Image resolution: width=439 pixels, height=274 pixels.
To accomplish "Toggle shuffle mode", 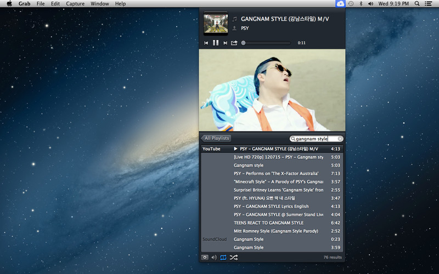I will tap(234, 258).
